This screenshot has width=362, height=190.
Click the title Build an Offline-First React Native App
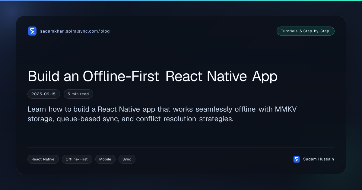[x=153, y=77]
